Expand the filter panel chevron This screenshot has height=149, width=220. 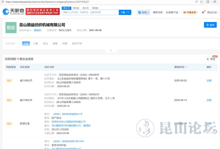(x=111, y=51)
